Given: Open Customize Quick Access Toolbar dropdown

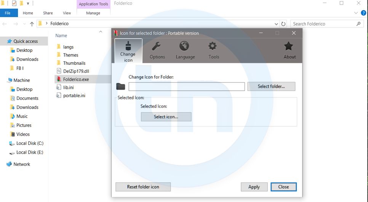Looking at the screenshot, I should point(28,3).
